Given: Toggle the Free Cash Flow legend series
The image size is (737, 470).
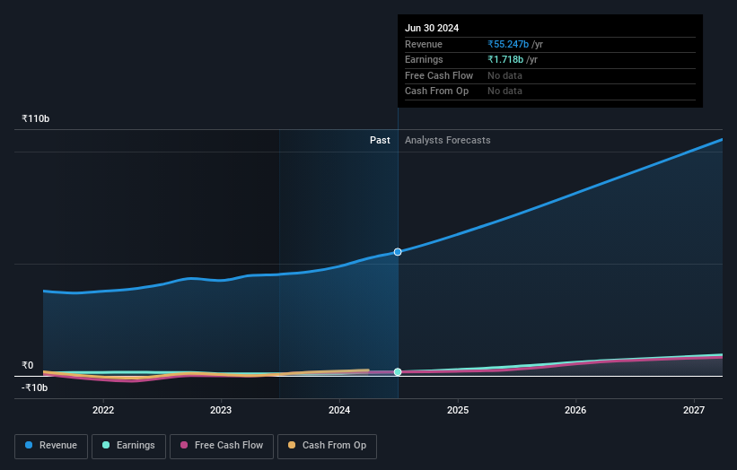Looking at the screenshot, I should [222, 446].
